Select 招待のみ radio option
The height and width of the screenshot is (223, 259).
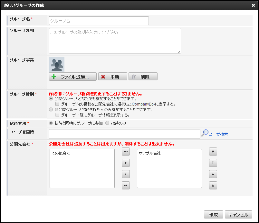107,123
